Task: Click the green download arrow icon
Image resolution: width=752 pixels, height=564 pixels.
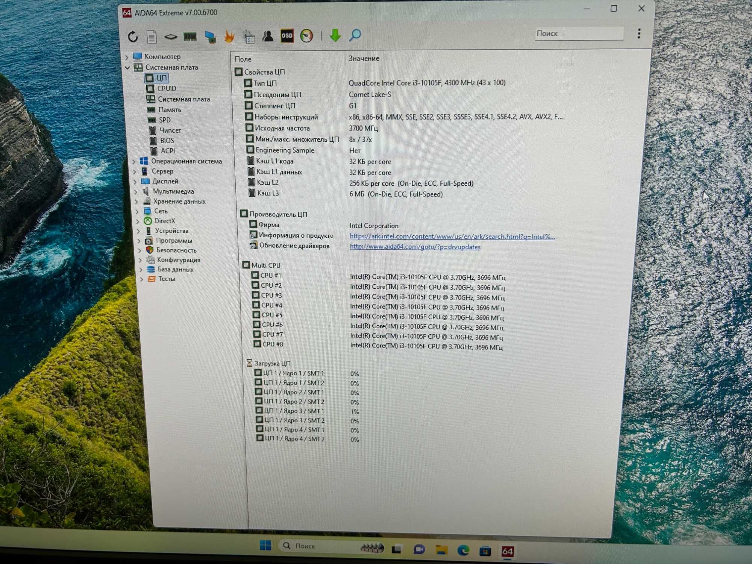Action: click(335, 36)
